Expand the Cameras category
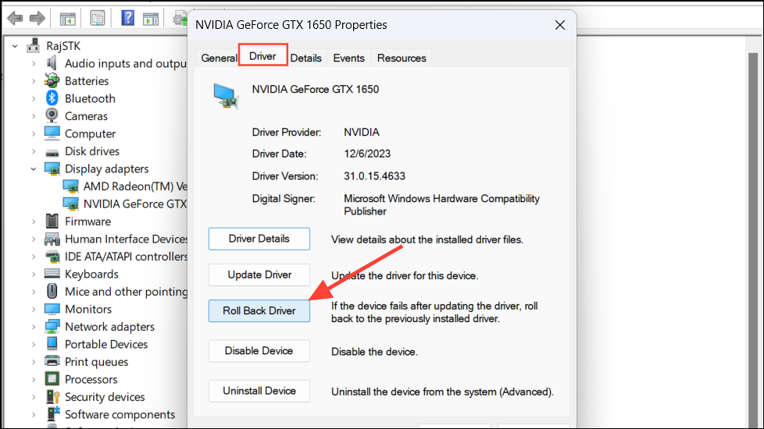Screen dimensions: 764x429 [x=34, y=116]
